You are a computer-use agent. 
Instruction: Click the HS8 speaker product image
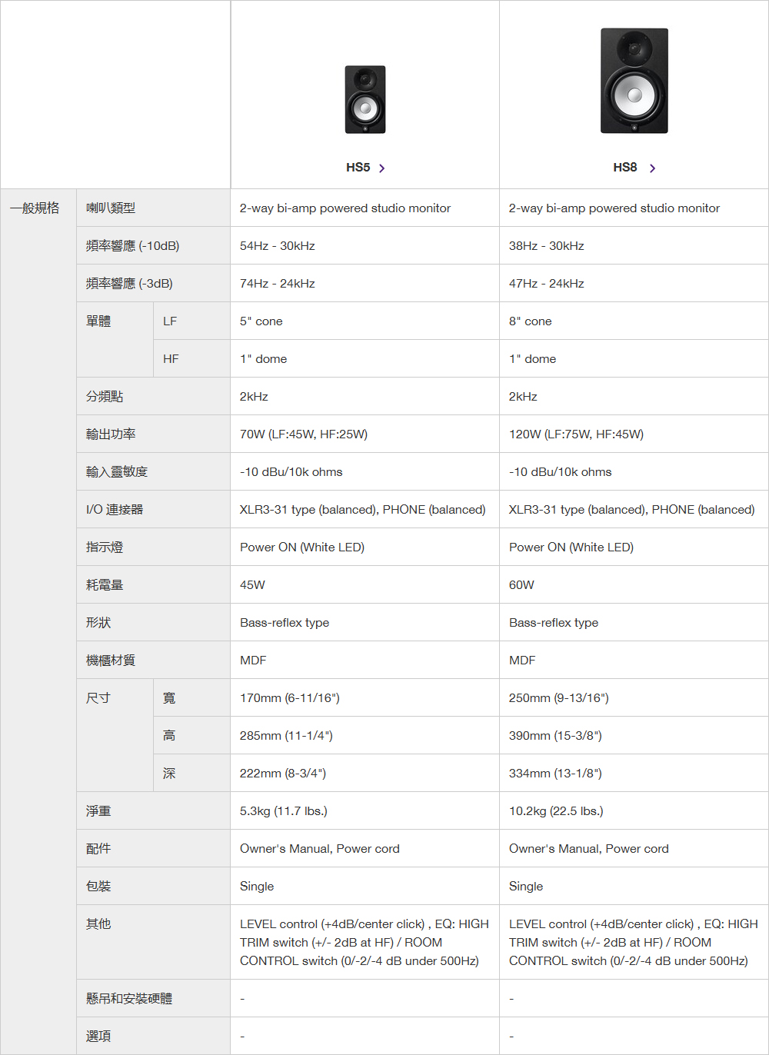(x=634, y=81)
